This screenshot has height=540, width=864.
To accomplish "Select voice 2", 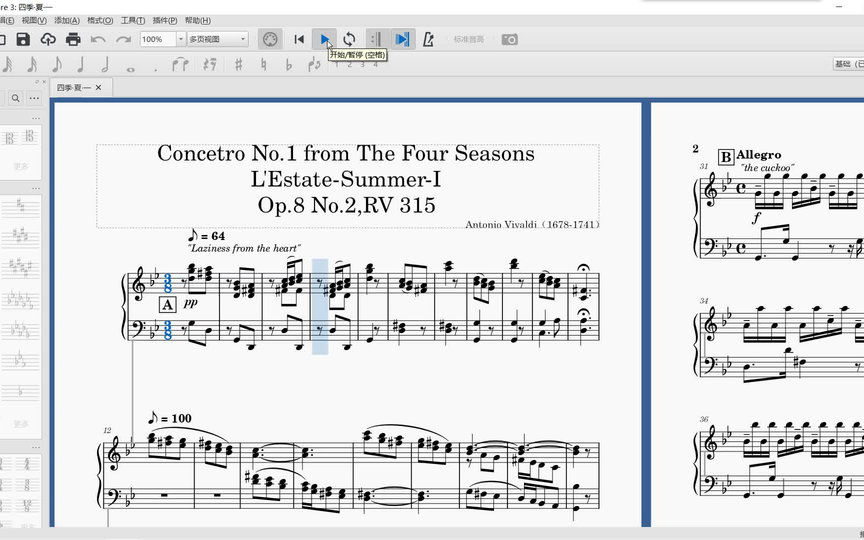I will 349,65.
